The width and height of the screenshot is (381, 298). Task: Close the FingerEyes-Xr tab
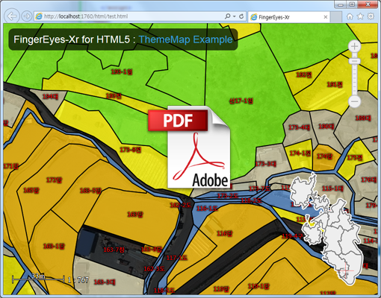coord(326,17)
